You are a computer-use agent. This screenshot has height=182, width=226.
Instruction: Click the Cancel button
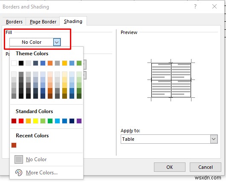click(x=206, y=167)
